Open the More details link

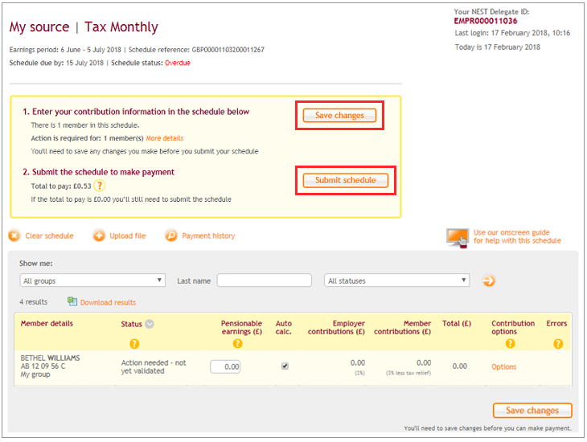tap(164, 138)
